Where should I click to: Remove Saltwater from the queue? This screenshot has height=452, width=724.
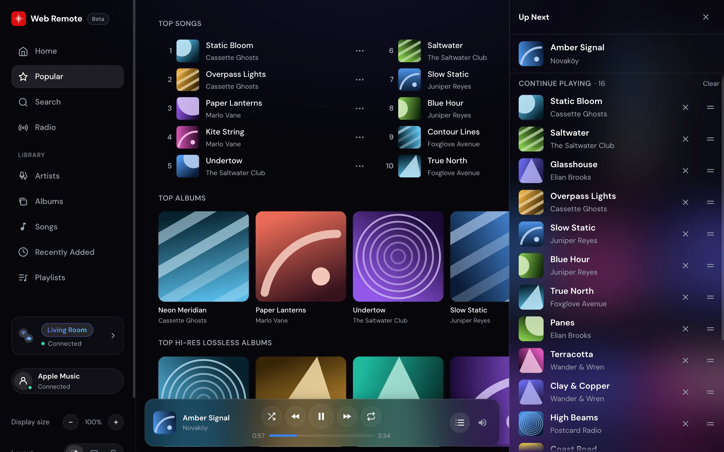(686, 139)
